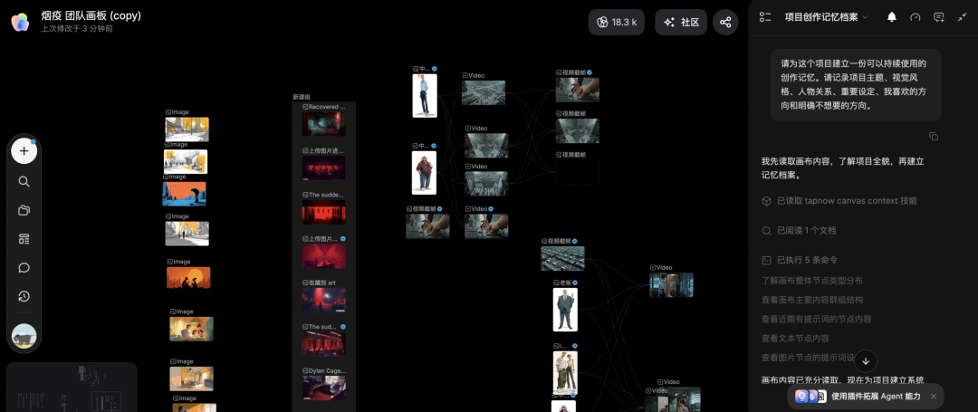
Task: Dismiss the 使用插件拓展 Agent 能力 banner
Action: click(x=933, y=397)
